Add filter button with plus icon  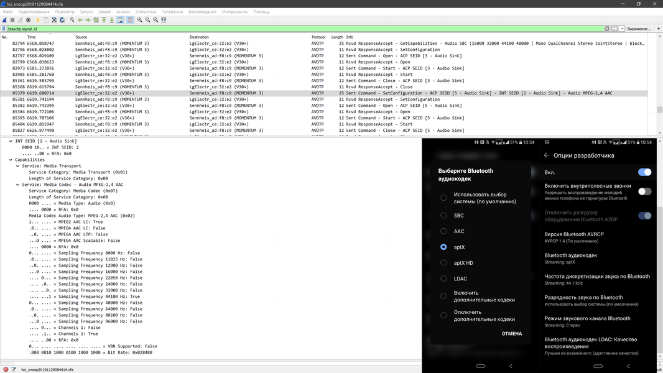(x=659, y=29)
